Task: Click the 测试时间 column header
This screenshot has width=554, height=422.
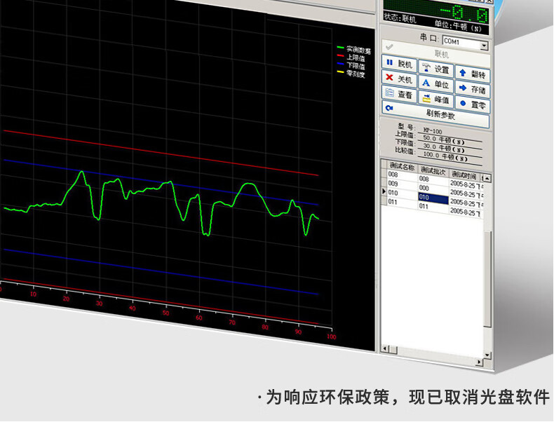Action: coord(464,175)
